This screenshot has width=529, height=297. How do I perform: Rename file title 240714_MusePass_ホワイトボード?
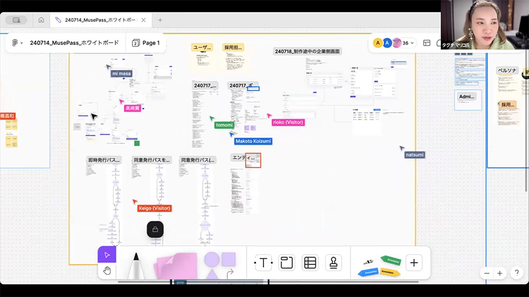coord(74,43)
